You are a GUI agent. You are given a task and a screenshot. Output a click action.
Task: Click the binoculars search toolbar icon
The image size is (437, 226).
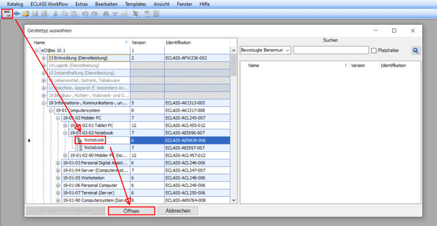(106, 14)
